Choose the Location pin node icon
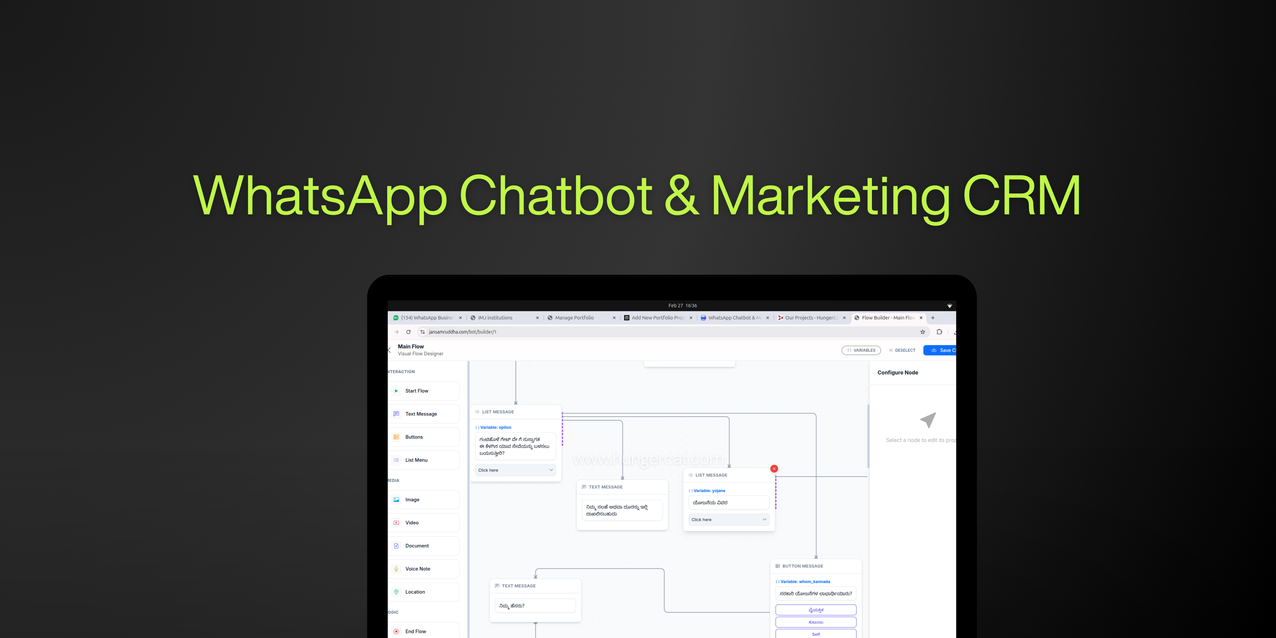Screen dimensions: 1276x638 396,591
